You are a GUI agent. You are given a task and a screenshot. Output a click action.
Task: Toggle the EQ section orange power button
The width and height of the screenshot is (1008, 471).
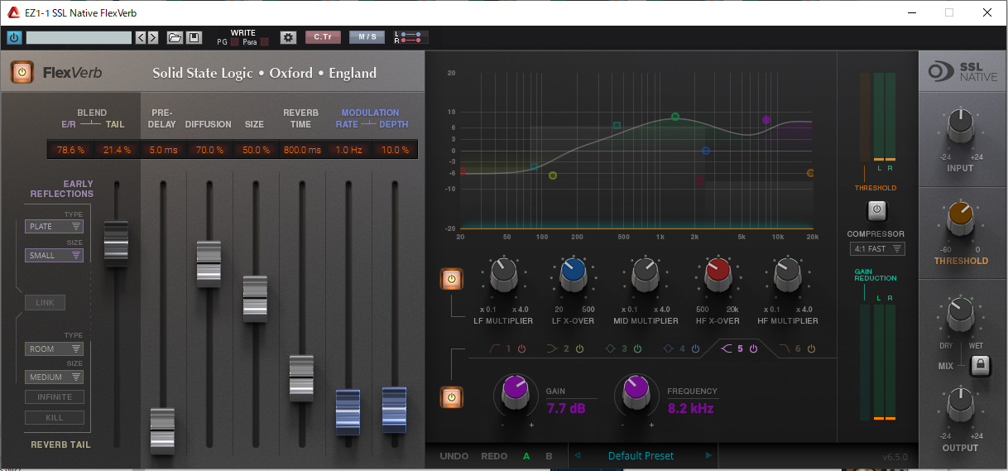click(x=451, y=398)
